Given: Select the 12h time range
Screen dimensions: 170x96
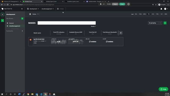Looking at the screenshot, I should [x=157, y=14].
